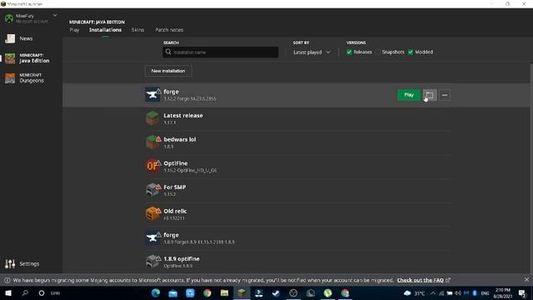533x300 pixels.
Task: Show hidden system tray icons
Action: (433, 293)
